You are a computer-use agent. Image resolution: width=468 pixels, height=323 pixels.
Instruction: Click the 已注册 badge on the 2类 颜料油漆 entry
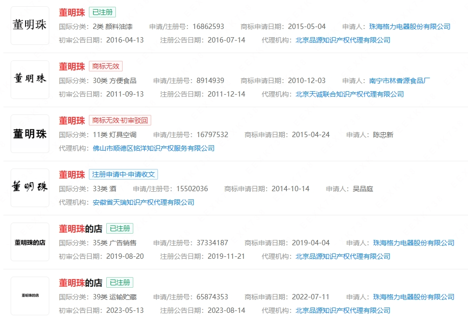click(x=102, y=13)
